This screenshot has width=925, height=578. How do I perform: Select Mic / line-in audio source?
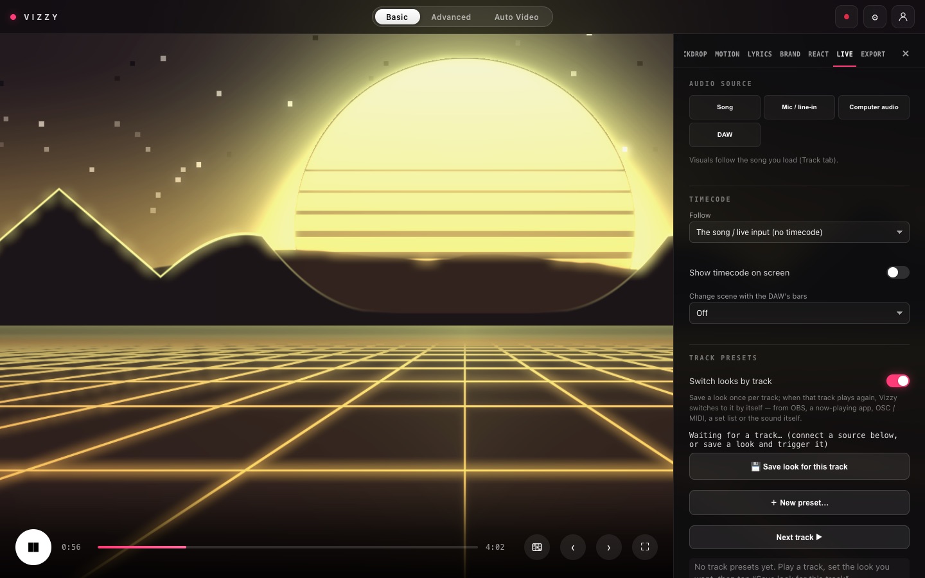coord(799,107)
